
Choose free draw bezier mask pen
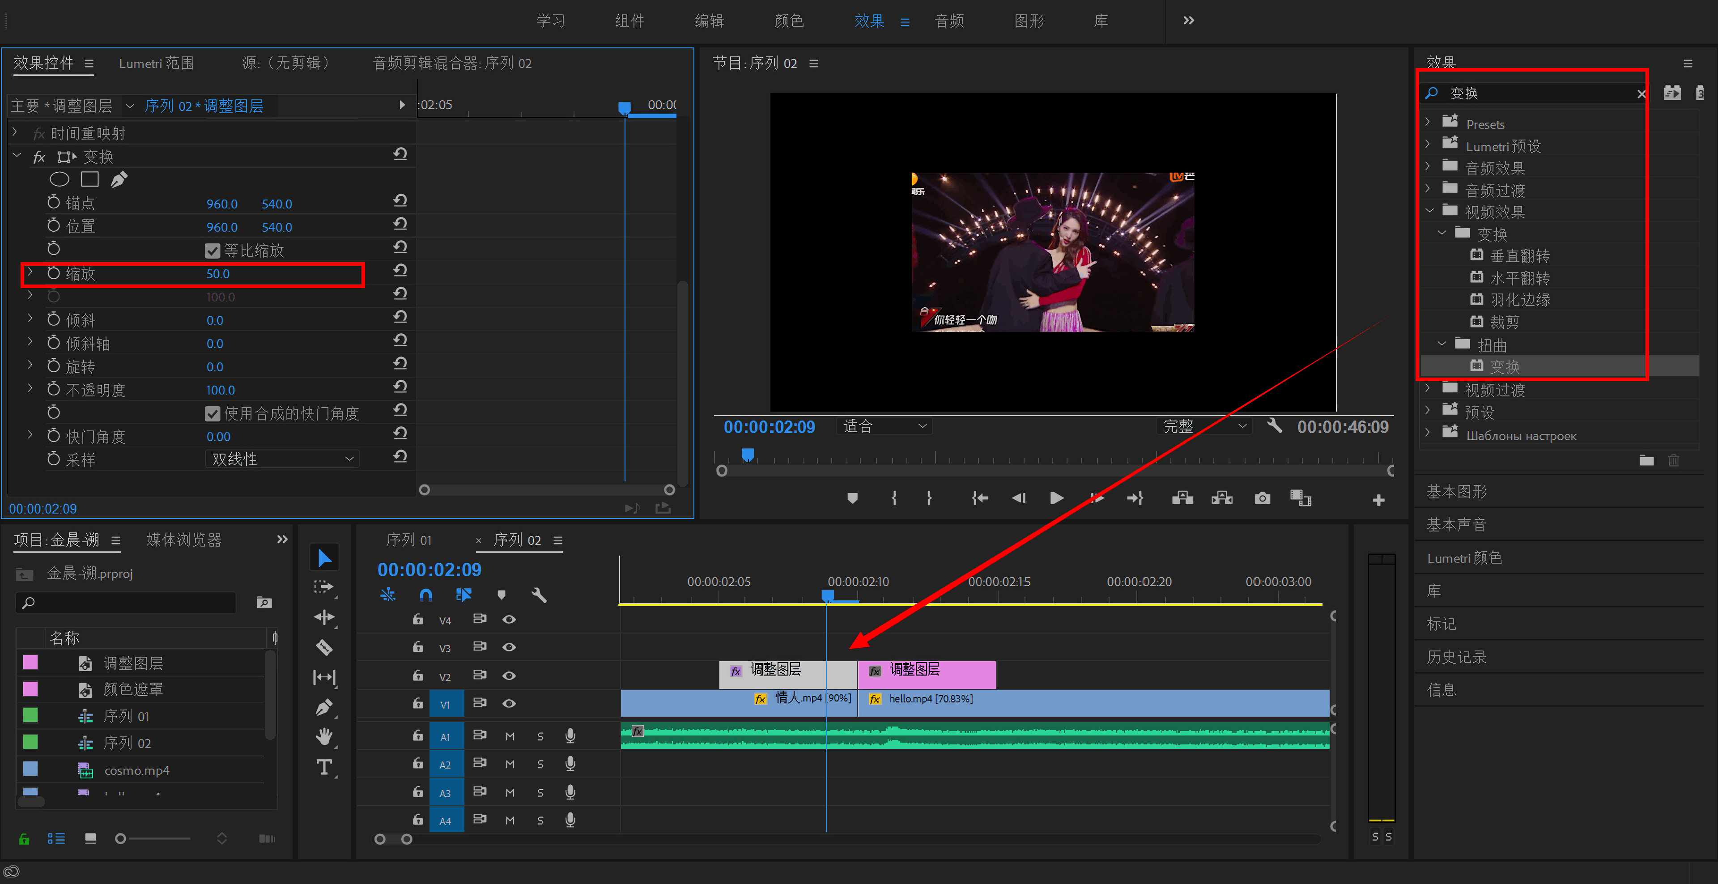[119, 179]
